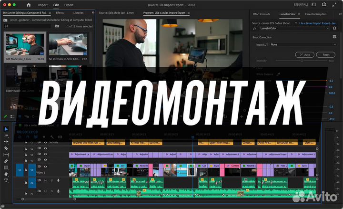Open the Workspaces menu icon

coord(313,4)
